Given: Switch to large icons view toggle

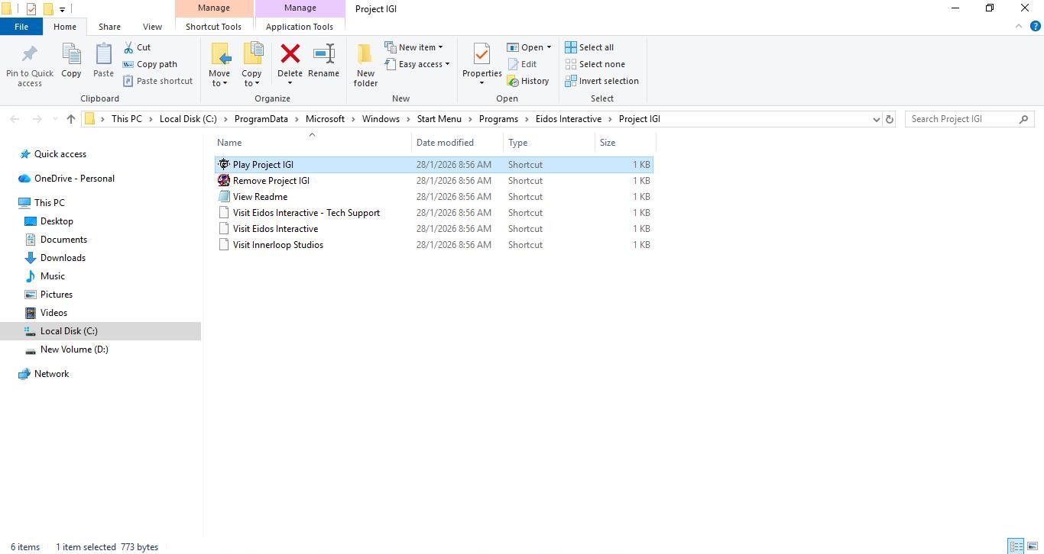Looking at the screenshot, I should coord(1032,546).
